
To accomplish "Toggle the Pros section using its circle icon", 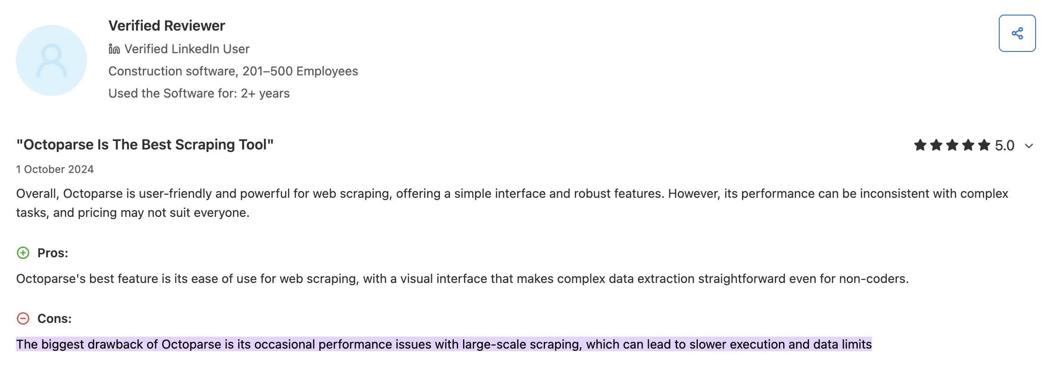I will tap(22, 253).
